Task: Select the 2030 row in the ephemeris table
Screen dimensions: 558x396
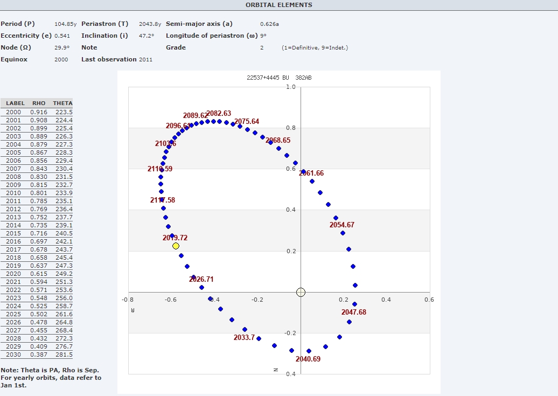Action: click(37, 355)
